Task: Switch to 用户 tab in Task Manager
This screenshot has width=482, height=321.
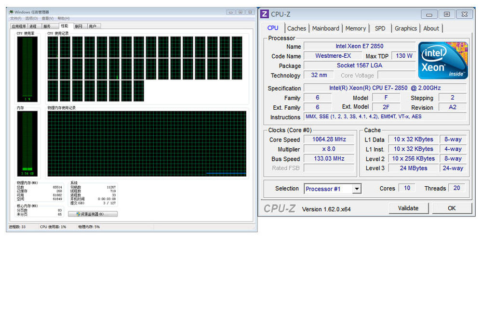Action: [x=93, y=26]
